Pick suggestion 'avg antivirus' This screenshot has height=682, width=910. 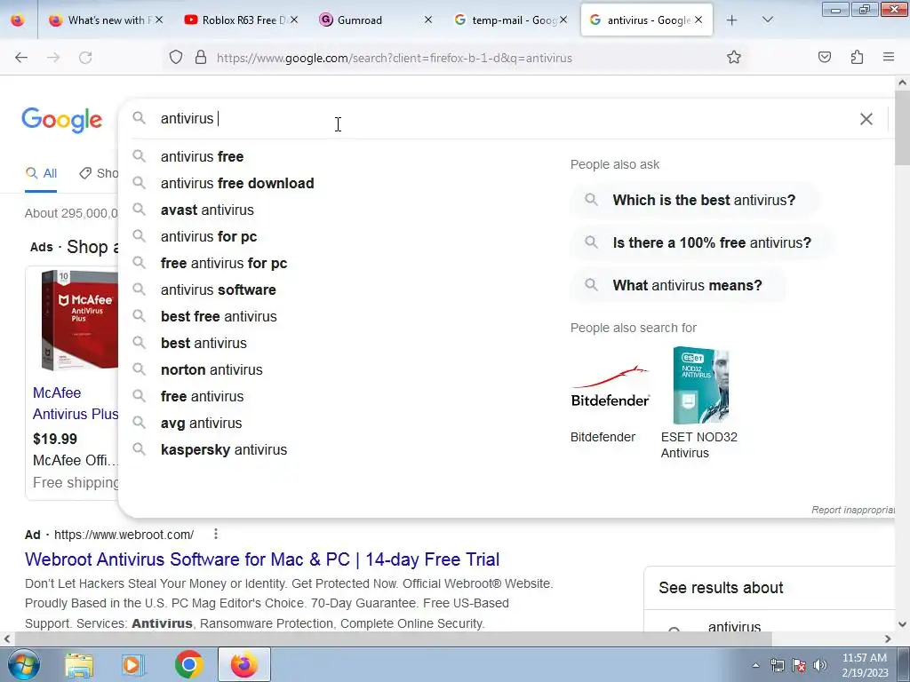pyautogui.click(x=202, y=424)
